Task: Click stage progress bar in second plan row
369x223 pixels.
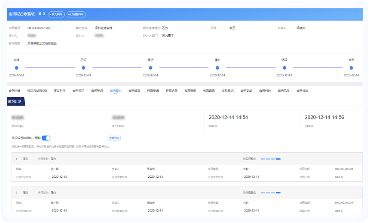Action: (271, 193)
